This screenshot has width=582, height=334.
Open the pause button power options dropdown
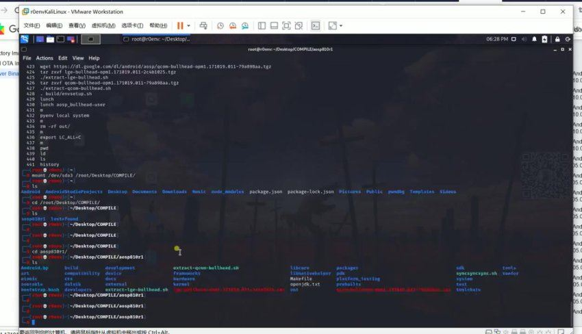189,25
